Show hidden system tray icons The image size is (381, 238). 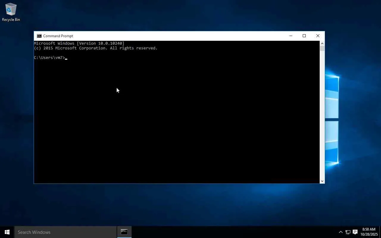(x=341, y=232)
